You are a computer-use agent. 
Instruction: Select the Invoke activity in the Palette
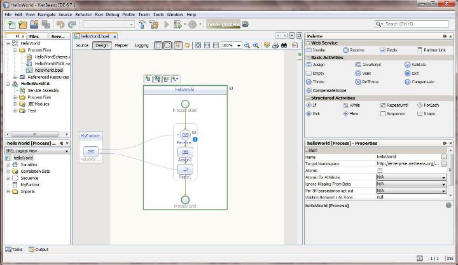[x=316, y=50]
